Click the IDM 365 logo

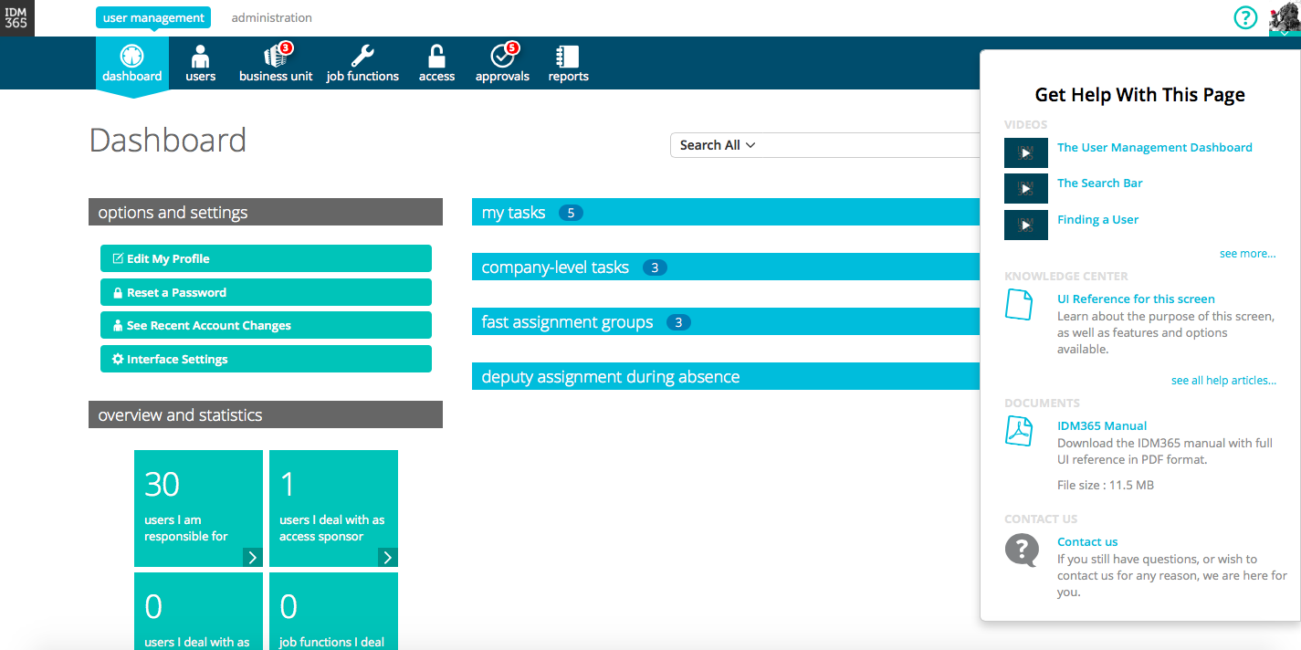click(x=16, y=17)
